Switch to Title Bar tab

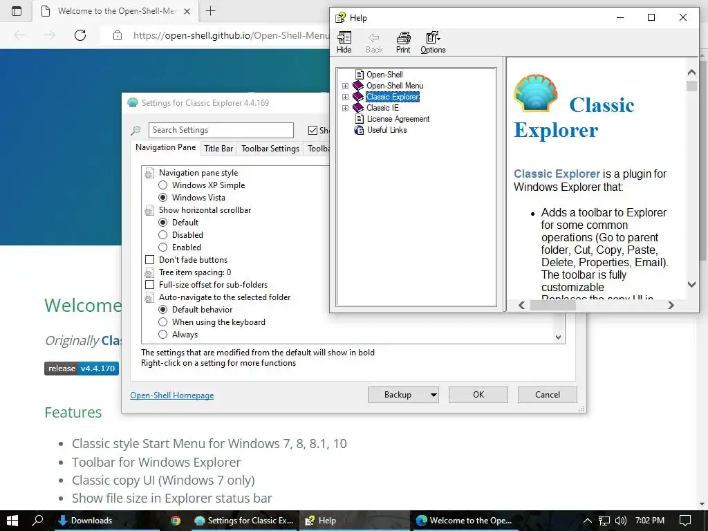[x=218, y=149]
